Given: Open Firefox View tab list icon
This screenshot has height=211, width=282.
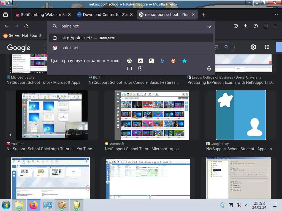Looking at the screenshot, I should pos(6,15).
